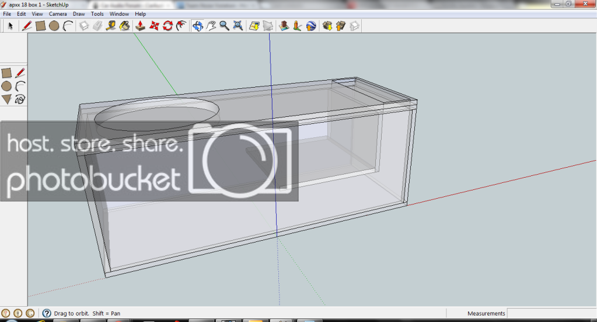597x322 pixels.
Task: Open the Tools menu
Action: coord(97,13)
